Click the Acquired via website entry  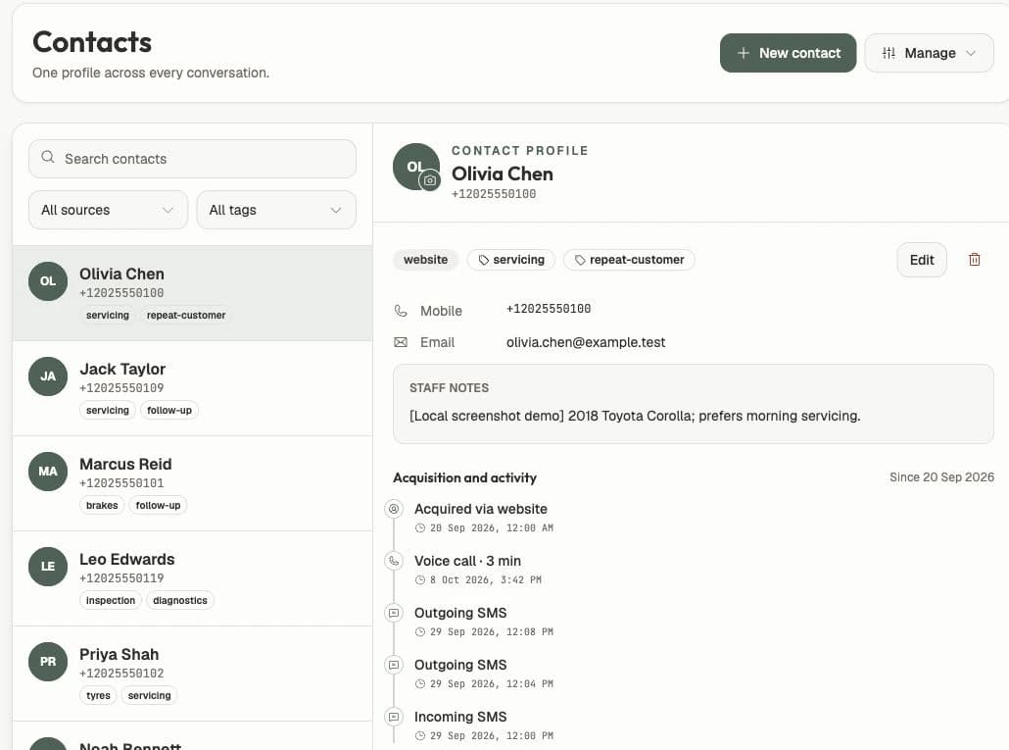(481, 509)
